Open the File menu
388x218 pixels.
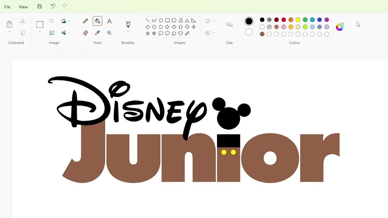point(7,7)
